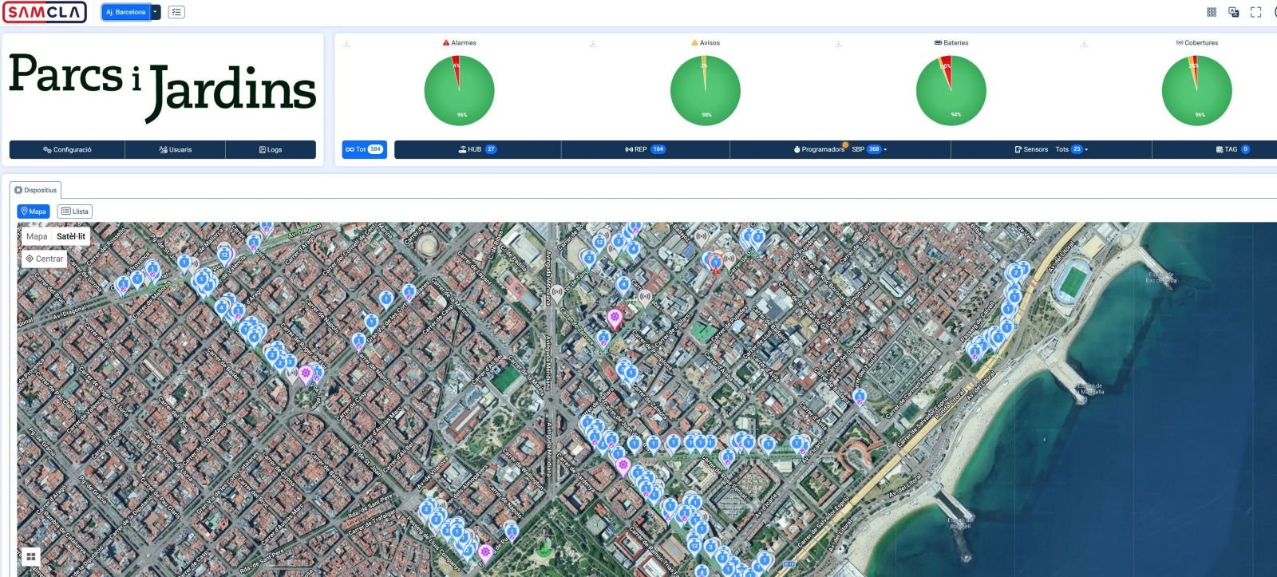Download the Alarmes chart data
The image size is (1277, 577).
346,44
